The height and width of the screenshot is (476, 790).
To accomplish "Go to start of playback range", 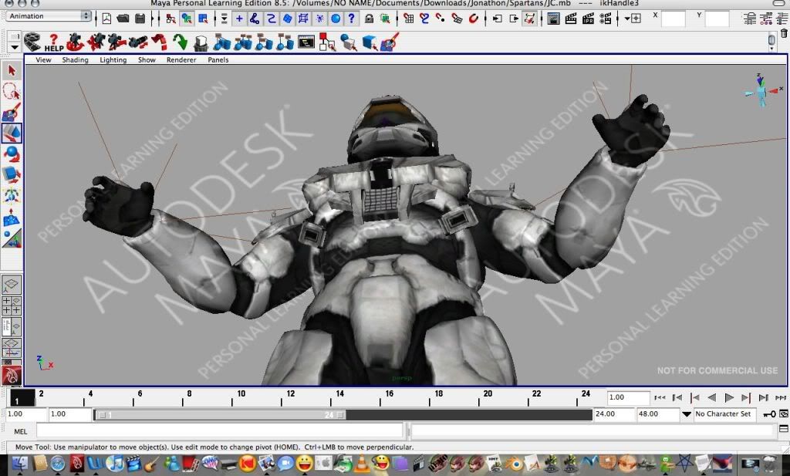I will (x=660, y=397).
